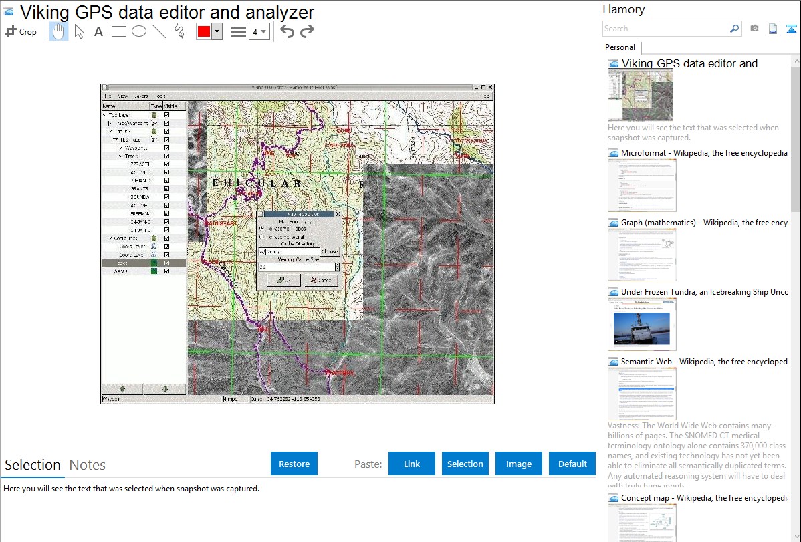Pick the text annotation tool A
Viewport: 801px width, 542px height.
(98, 31)
